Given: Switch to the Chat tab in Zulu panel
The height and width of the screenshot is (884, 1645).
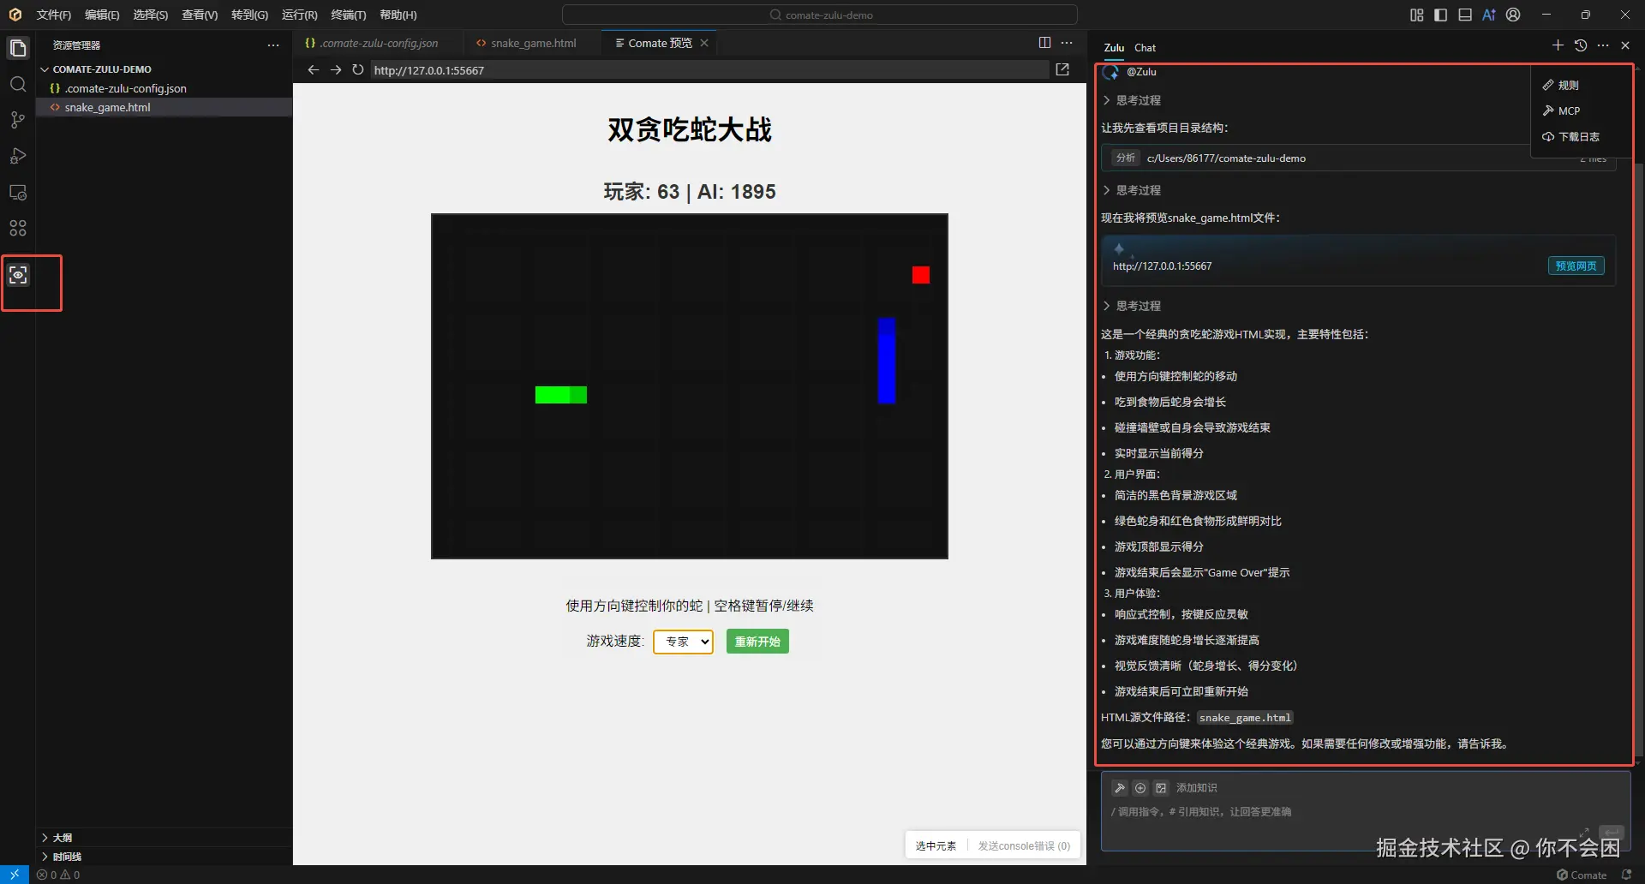Looking at the screenshot, I should (1145, 47).
